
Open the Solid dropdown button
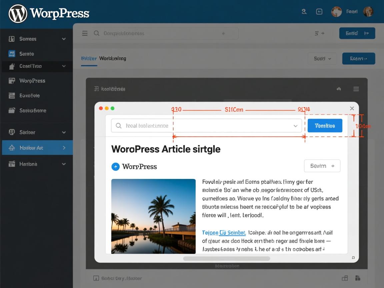click(322, 59)
